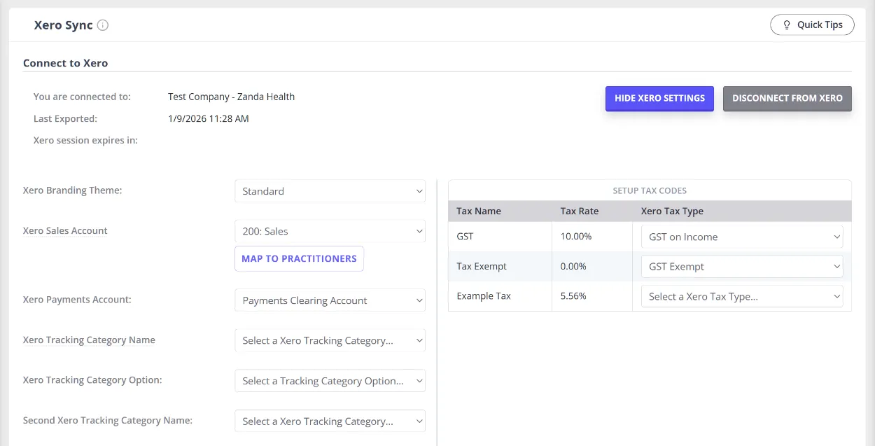Click the Xero Branding Theme label
This screenshot has height=446, width=875.
point(72,190)
